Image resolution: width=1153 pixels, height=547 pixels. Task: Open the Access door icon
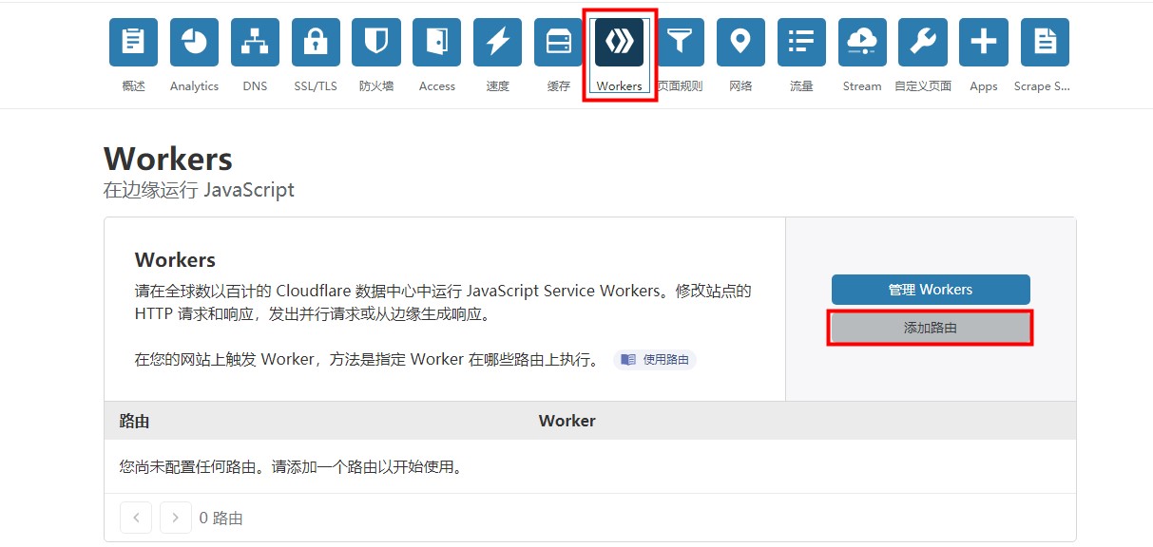click(x=437, y=42)
